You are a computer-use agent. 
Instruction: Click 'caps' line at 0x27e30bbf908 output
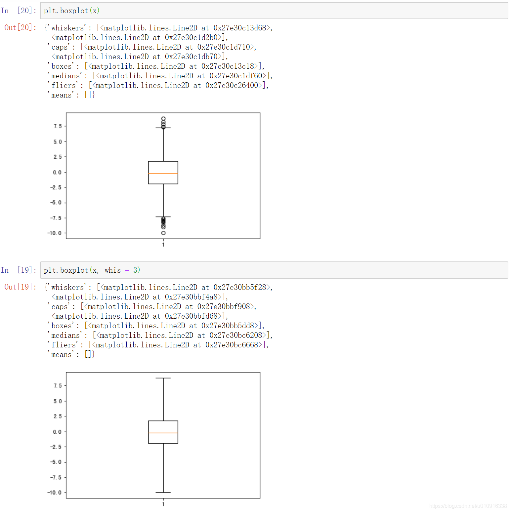152,306
